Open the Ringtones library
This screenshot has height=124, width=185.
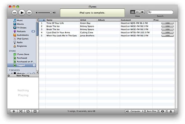[22, 46]
